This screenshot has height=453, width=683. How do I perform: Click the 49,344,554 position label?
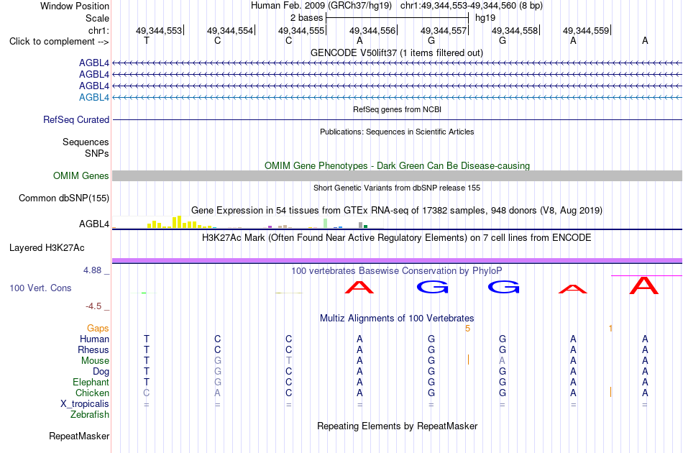click(x=230, y=30)
